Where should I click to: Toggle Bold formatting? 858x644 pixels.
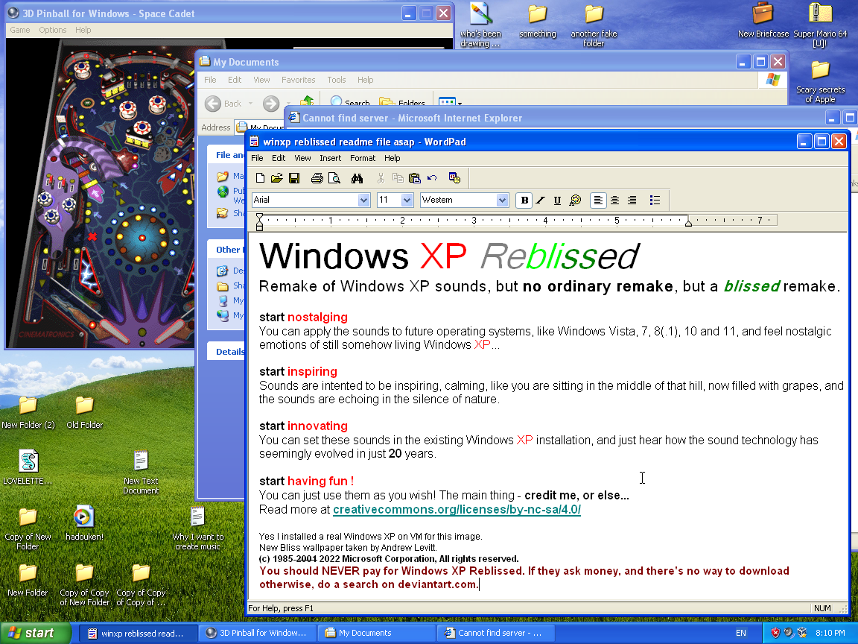coord(524,200)
